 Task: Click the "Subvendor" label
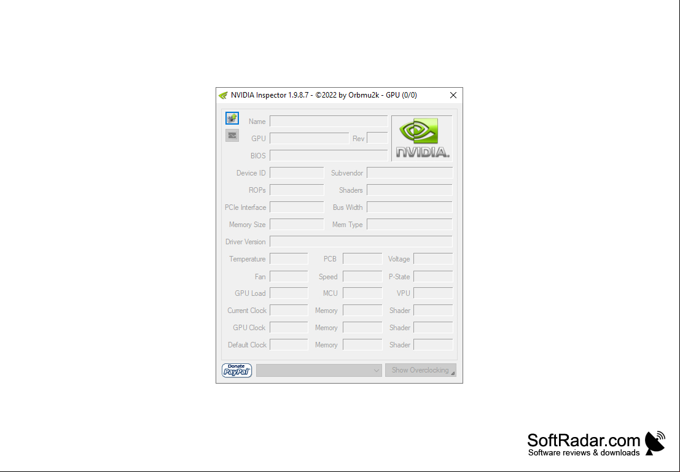[347, 173]
